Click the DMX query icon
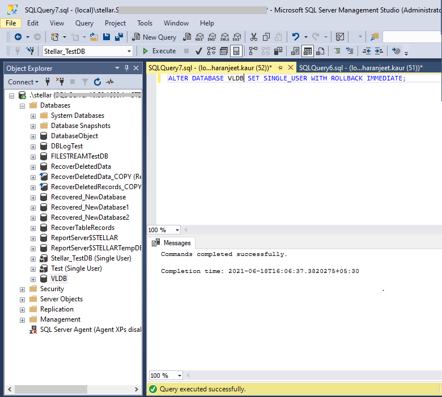442x397 pixels. click(x=212, y=37)
